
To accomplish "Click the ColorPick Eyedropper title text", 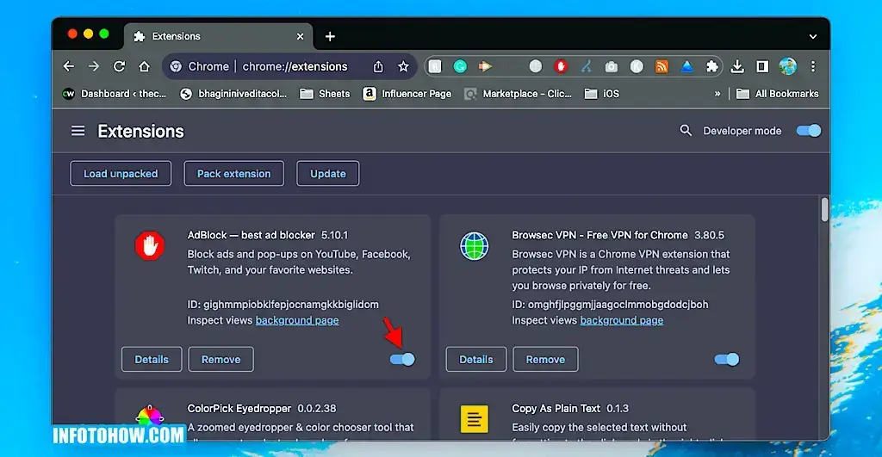I will point(239,409).
